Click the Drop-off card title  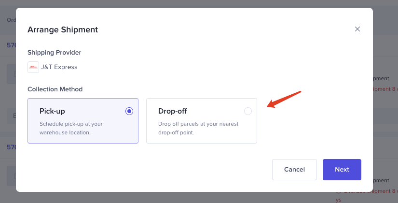[172, 111]
